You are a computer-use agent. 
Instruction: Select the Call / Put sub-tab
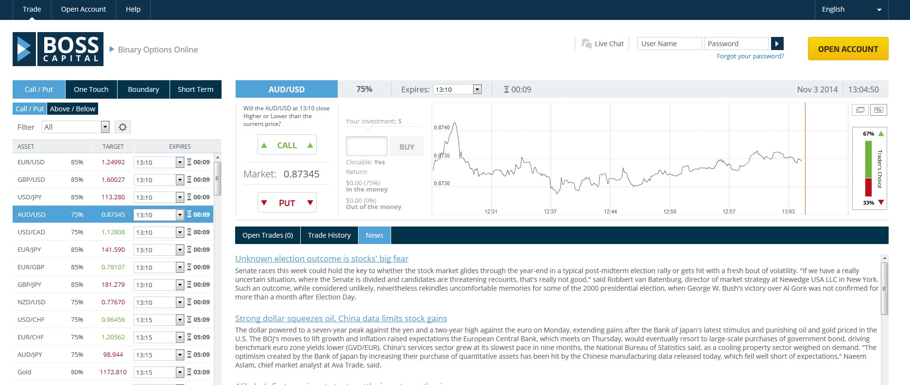[30, 109]
